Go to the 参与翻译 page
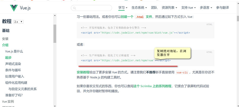The height and width of the screenshot is (107, 239). [x=222, y=8]
